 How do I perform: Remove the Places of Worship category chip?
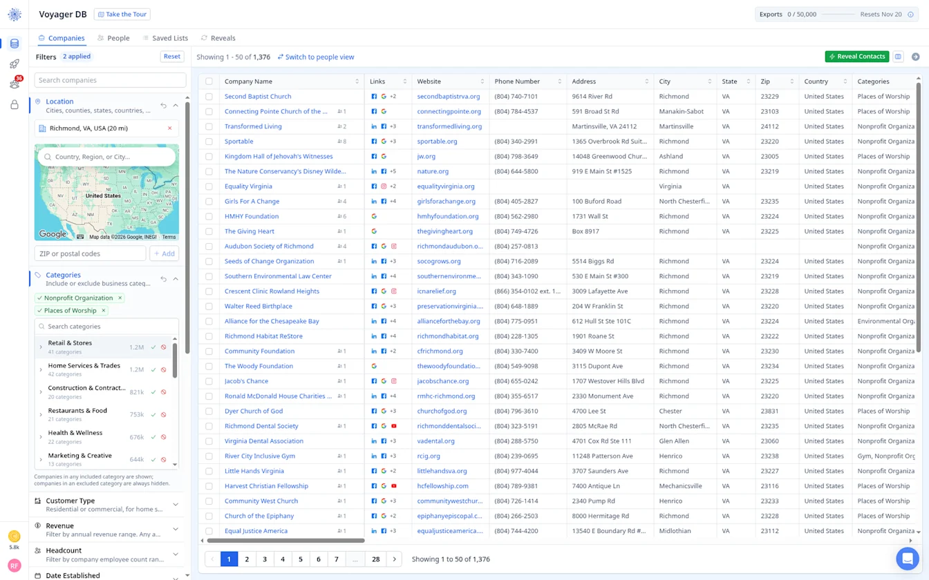[x=103, y=311]
